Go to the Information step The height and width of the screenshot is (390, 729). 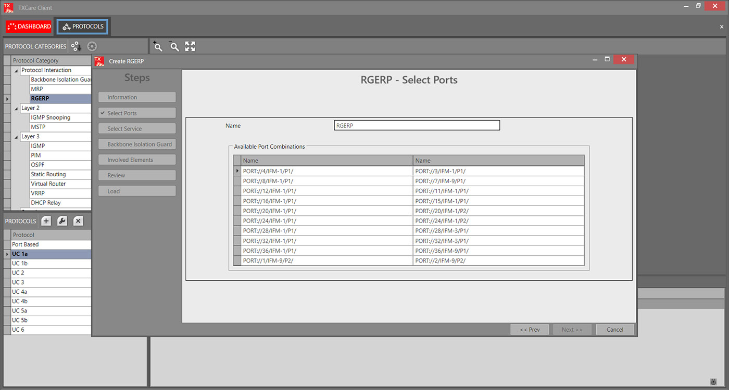[137, 97]
